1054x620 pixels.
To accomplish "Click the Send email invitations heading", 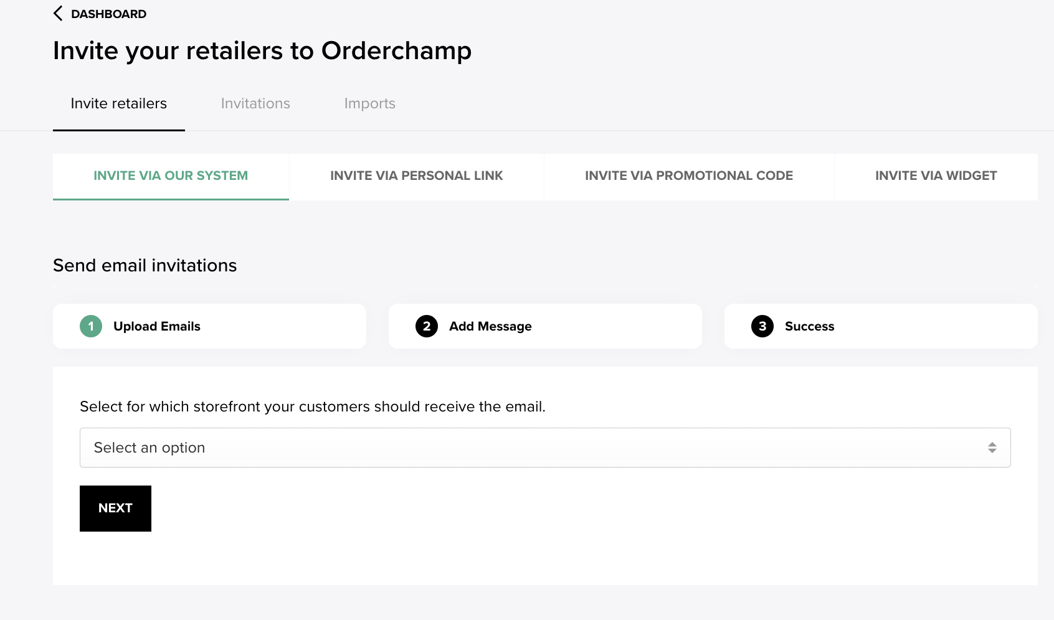I will (x=145, y=266).
